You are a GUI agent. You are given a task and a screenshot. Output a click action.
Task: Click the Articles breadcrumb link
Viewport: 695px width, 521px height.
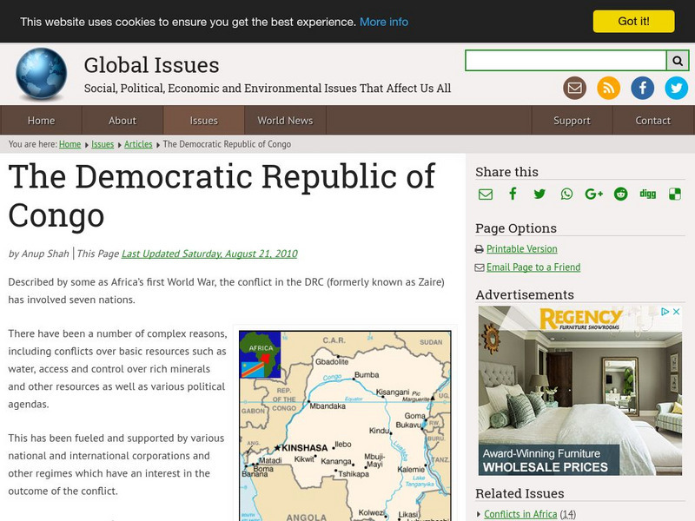[x=138, y=144]
